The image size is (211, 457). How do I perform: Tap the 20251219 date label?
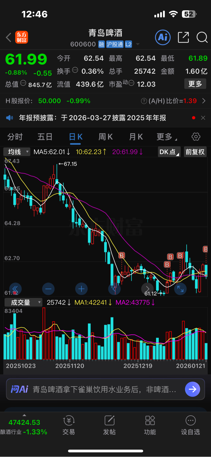tap(138, 366)
